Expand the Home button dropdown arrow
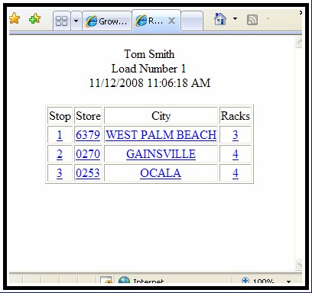 [x=235, y=18]
